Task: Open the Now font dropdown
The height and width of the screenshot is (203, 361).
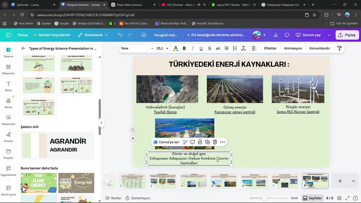Action: point(134,48)
